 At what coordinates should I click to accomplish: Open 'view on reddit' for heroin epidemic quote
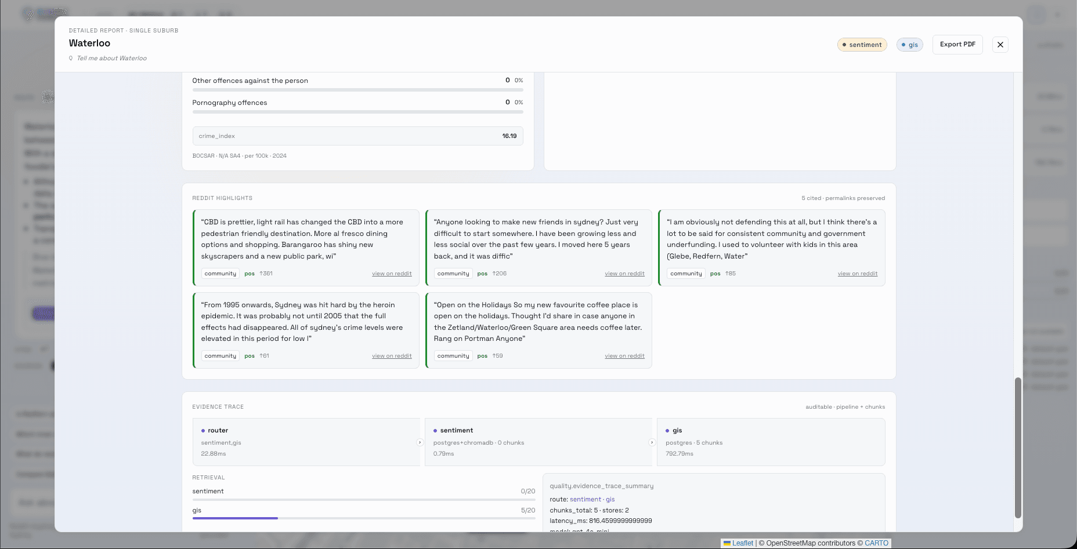coord(392,356)
